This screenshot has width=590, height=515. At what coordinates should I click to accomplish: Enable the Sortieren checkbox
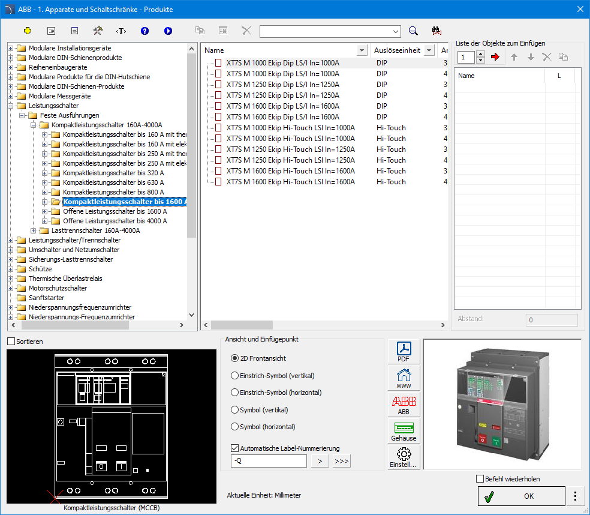pyautogui.click(x=11, y=342)
